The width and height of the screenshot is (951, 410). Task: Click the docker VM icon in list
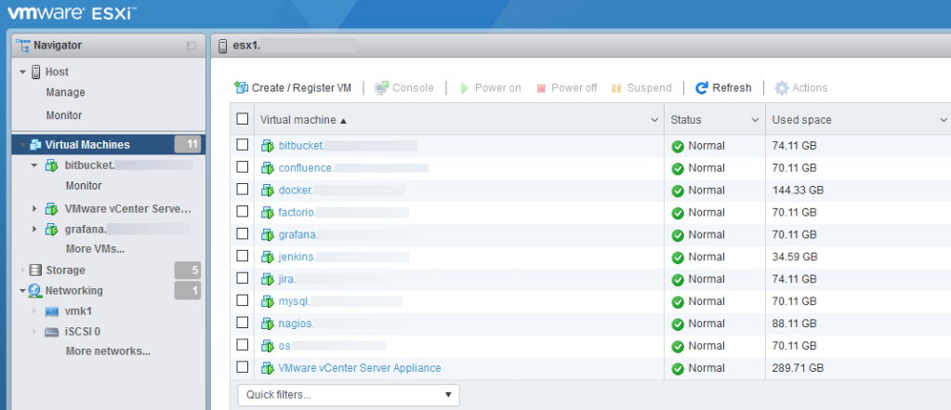[x=268, y=191]
